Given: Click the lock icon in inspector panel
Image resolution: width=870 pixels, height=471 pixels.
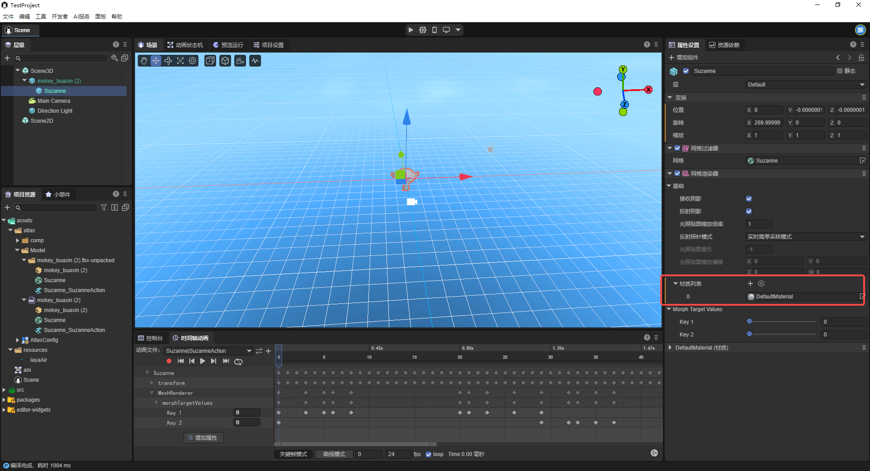Looking at the screenshot, I should pos(861,58).
